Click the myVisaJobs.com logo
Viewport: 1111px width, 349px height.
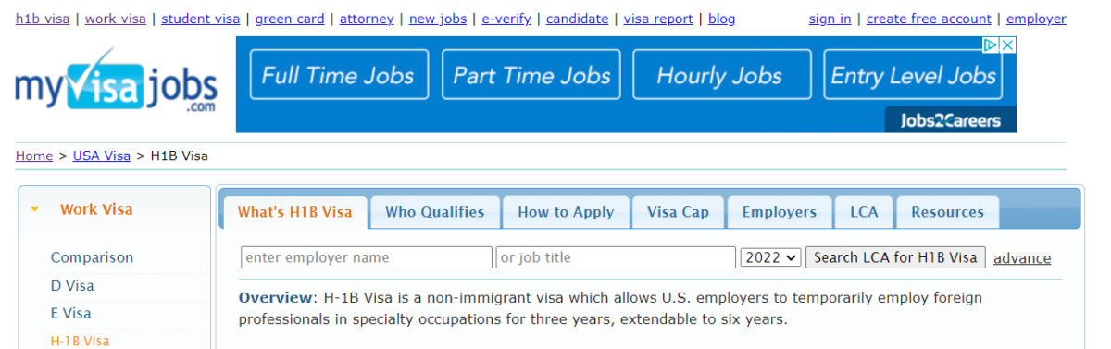116,81
